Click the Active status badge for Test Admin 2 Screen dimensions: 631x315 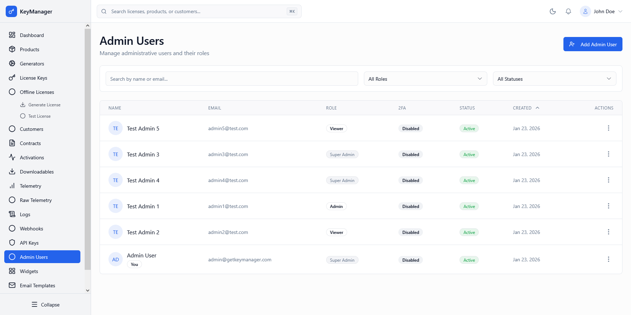(x=469, y=232)
